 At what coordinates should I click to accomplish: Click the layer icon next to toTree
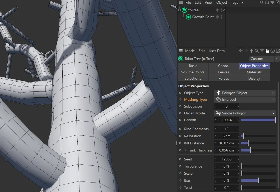(x=217, y=10)
